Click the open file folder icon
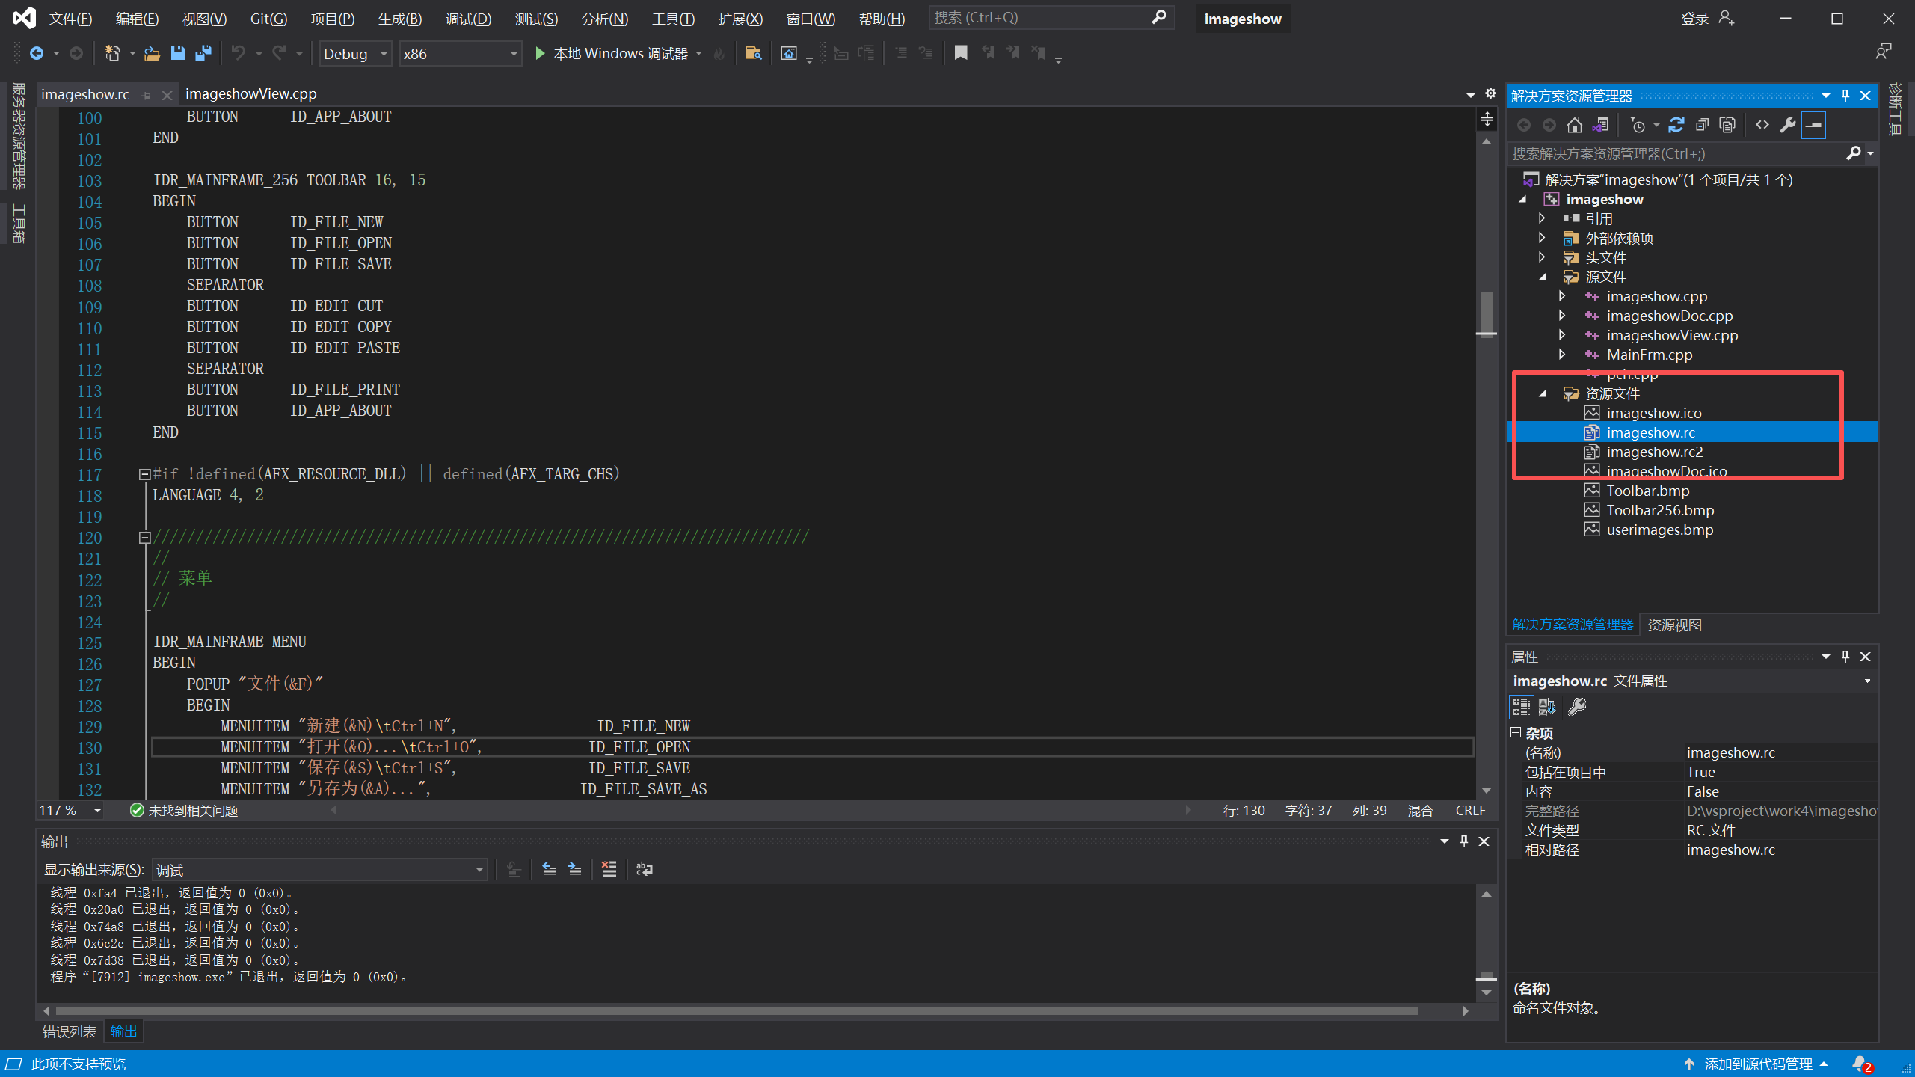 pyautogui.click(x=152, y=53)
